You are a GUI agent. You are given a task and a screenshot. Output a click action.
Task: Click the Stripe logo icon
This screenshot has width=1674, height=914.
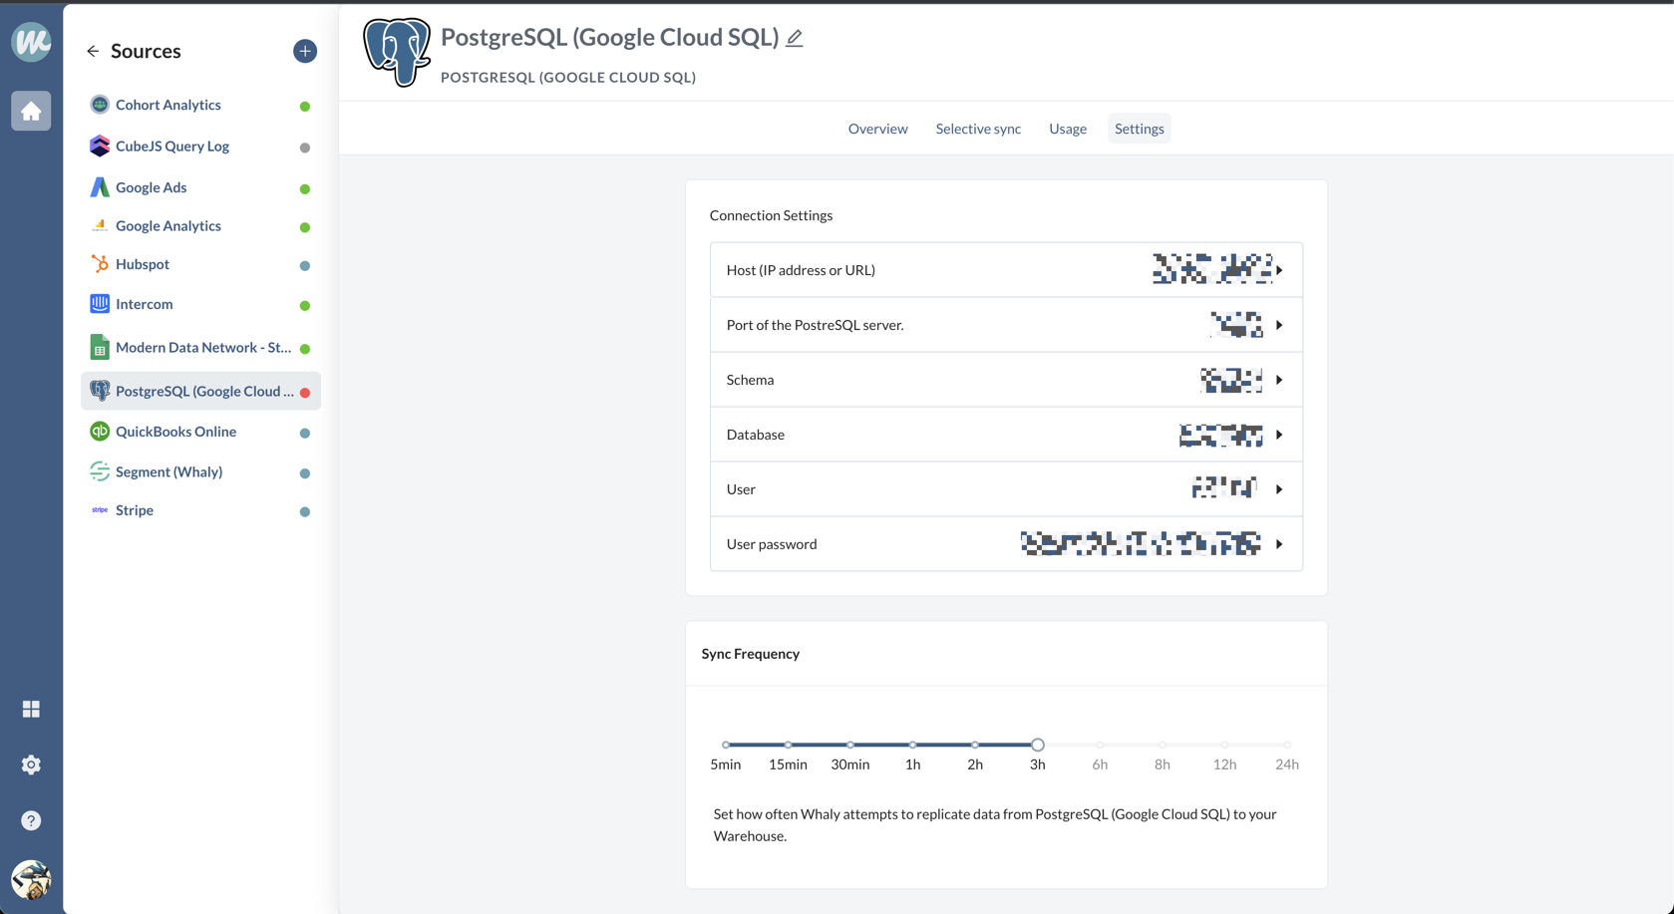100,510
